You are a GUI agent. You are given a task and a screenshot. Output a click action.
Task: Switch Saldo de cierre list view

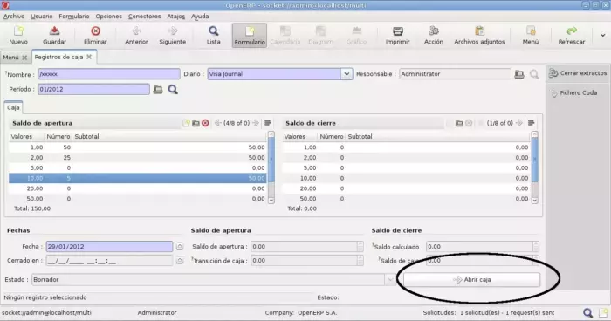tap(531, 123)
